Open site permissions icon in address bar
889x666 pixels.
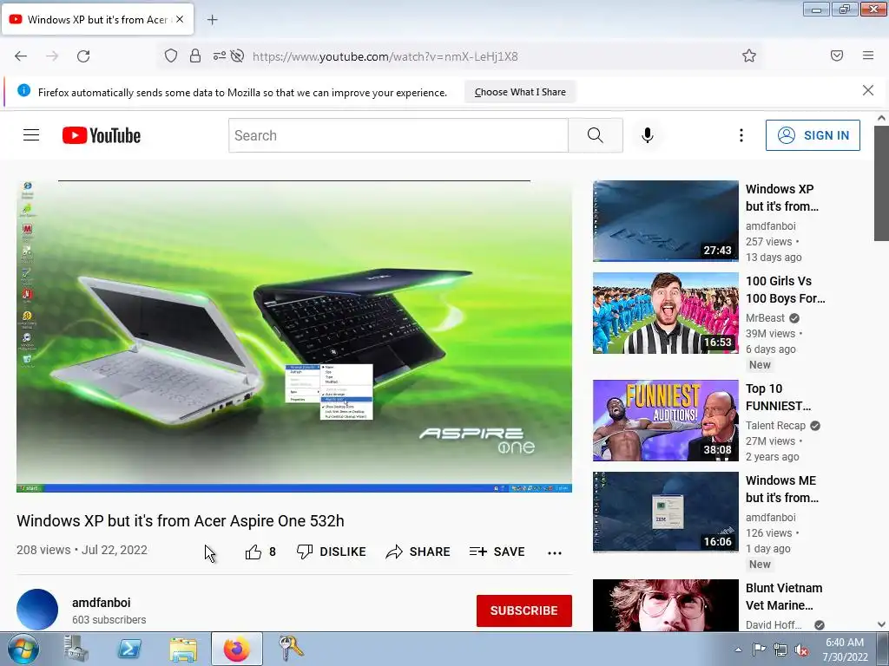[x=219, y=56]
